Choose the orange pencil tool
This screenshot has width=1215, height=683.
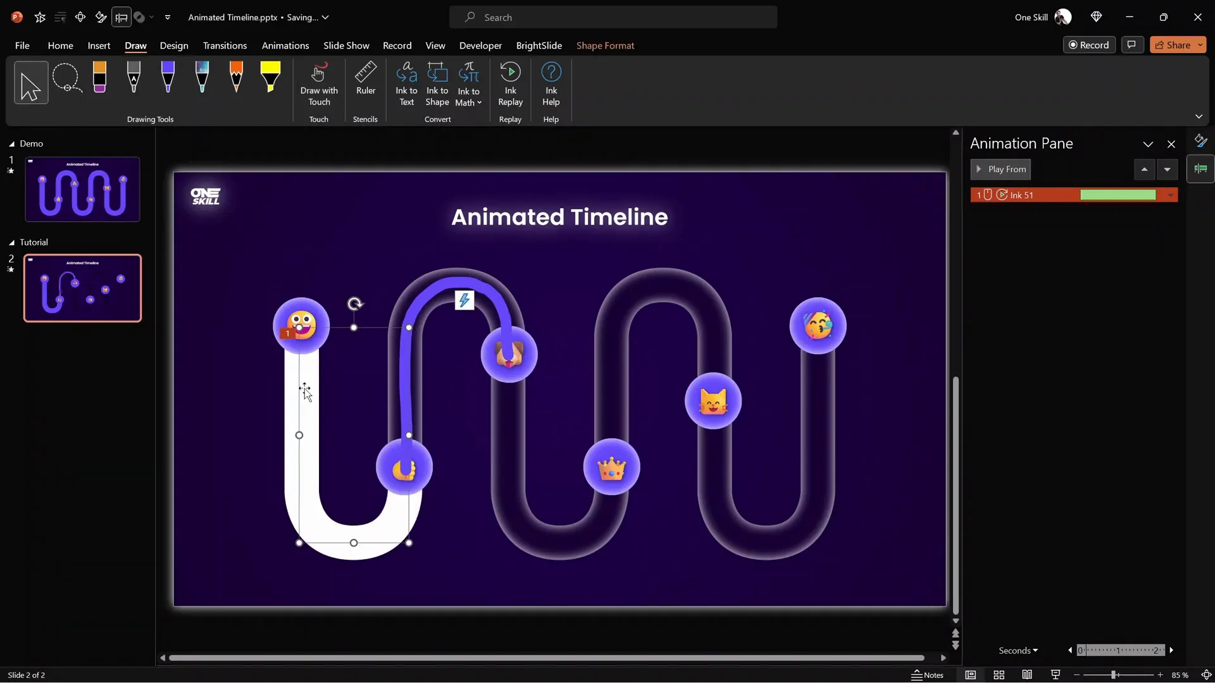point(236,77)
